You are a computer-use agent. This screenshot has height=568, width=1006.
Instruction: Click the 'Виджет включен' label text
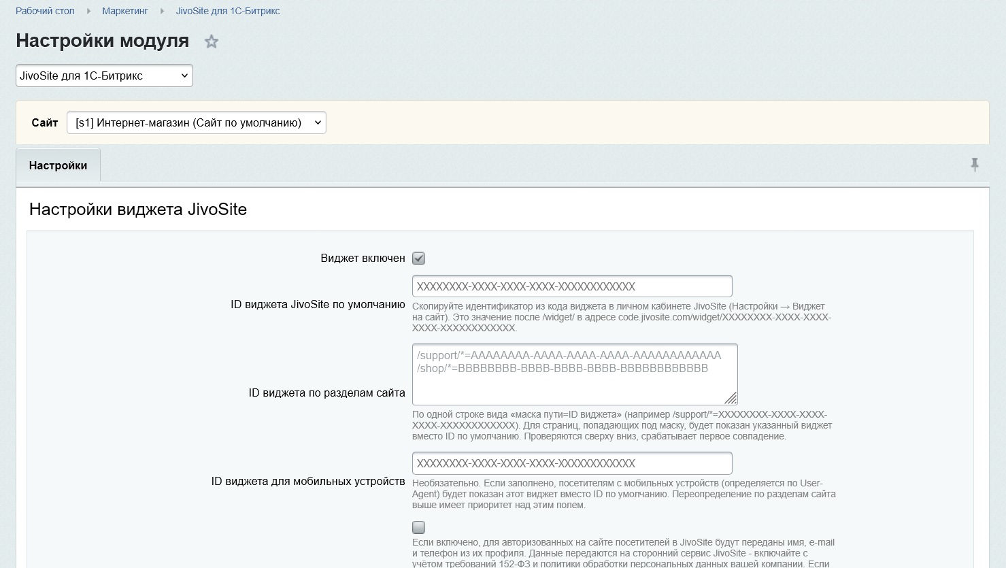click(x=363, y=258)
